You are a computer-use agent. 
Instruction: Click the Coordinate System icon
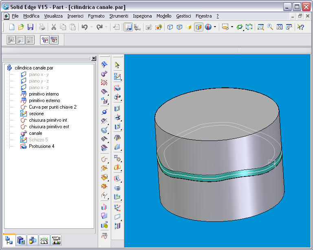pos(117,208)
